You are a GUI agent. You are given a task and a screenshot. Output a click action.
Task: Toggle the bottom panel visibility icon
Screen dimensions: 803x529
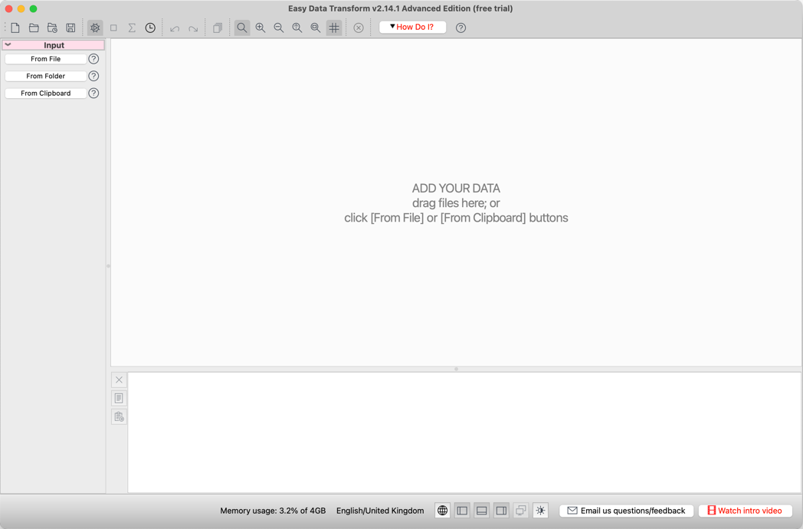(481, 511)
